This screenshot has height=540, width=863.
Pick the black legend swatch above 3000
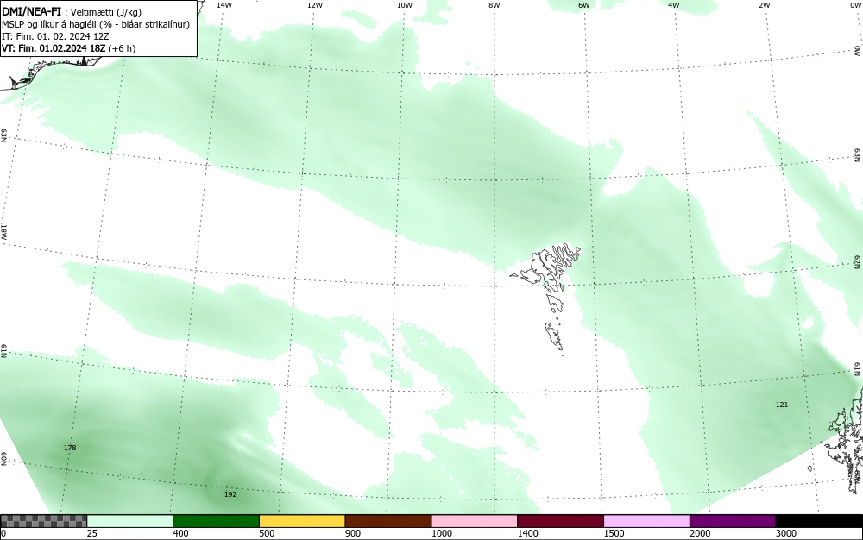pyautogui.click(x=819, y=521)
